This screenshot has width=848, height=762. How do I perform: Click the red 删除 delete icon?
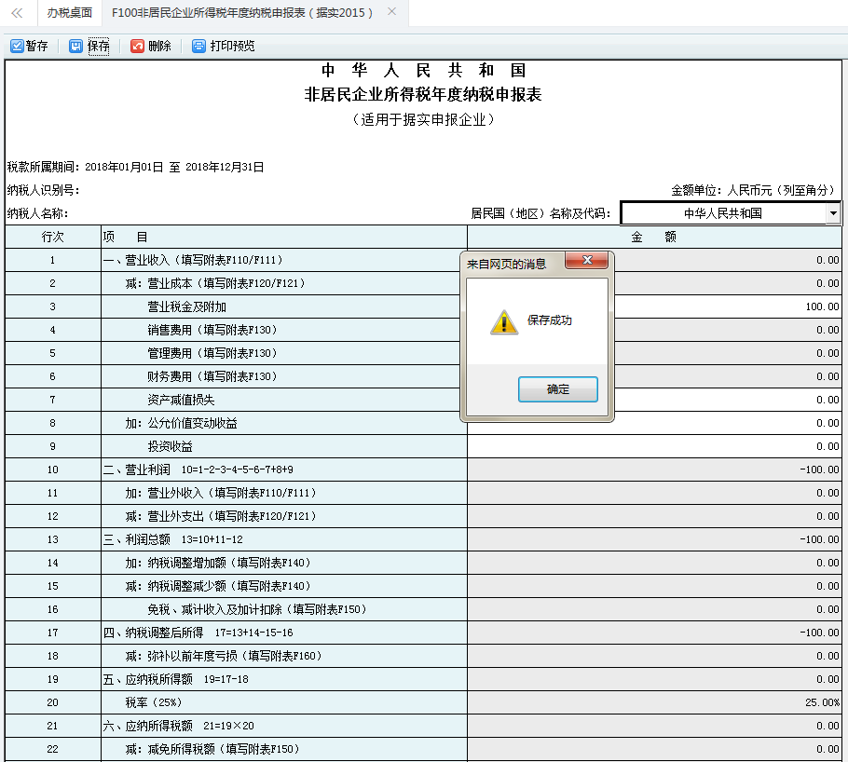pyautogui.click(x=136, y=45)
